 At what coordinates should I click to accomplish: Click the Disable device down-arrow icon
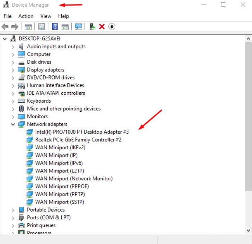coord(112,27)
